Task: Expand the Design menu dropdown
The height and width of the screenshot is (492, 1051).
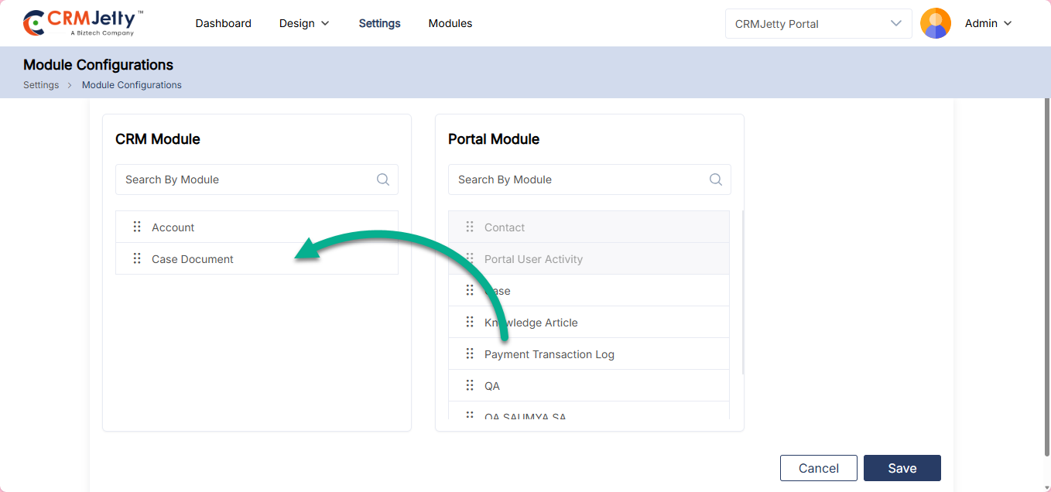Action: click(x=304, y=23)
